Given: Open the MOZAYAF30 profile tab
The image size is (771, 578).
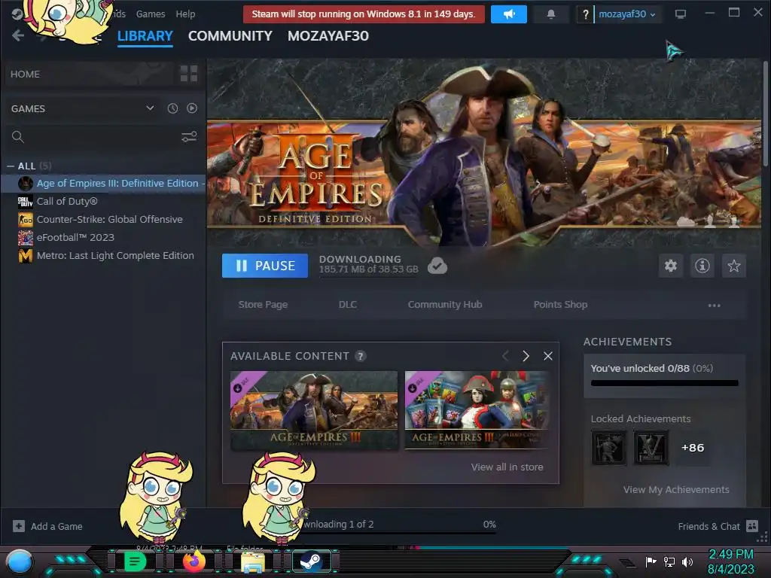Looking at the screenshot, I should [x=328, y=36].
